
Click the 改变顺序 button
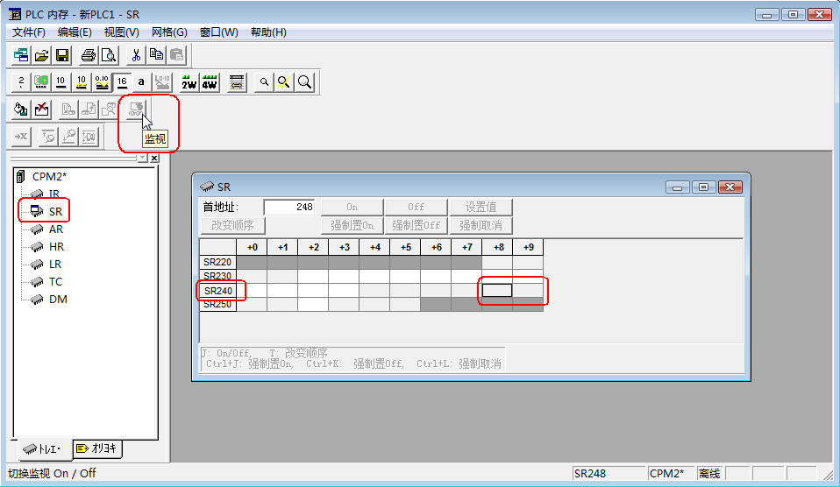[232, 225]
